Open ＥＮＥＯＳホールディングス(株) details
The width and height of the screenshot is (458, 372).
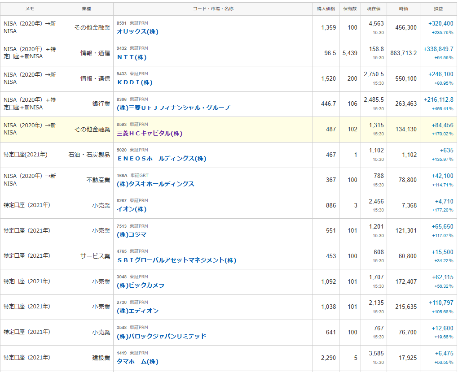[161, 159]
